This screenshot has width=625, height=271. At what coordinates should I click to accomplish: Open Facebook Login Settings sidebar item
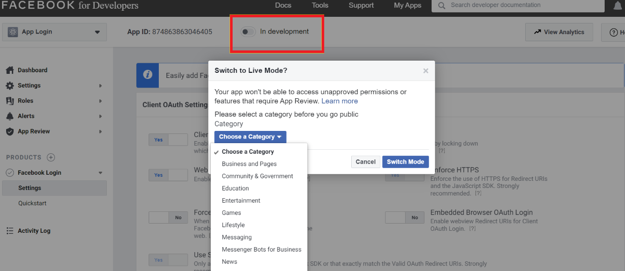point(53,188)
